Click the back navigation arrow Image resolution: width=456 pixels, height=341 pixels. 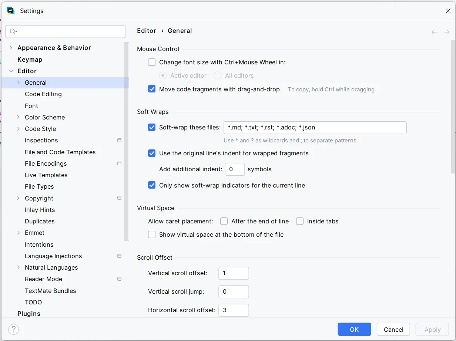(x=435, y=32)
